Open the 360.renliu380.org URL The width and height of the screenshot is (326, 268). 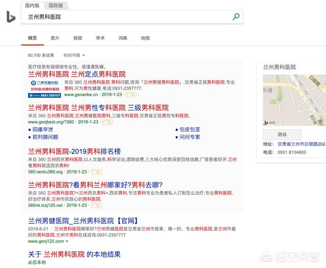coord(45,172)
